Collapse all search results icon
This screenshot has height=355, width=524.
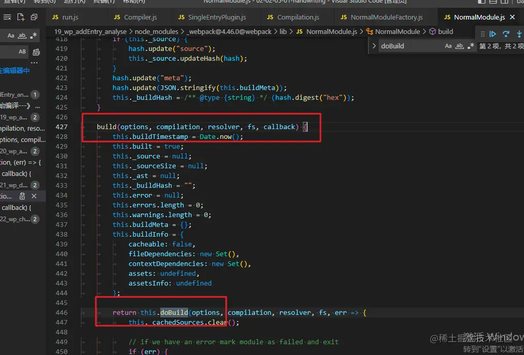[x=34, y=17]
